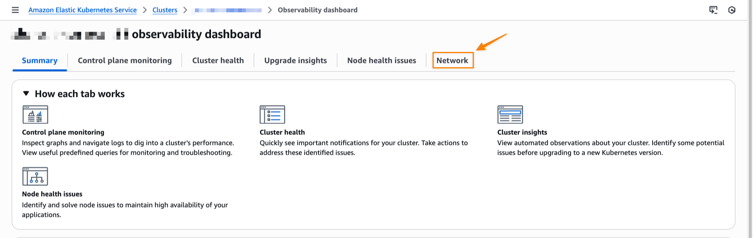Launch CloudShell terminal icon
This screenshot has height=238, width=753.
(713, 10)
